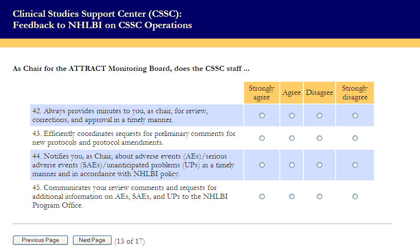Pick Strongly disagree for question 44
This screenshot has height=252, width=420.
[x=355, y=165]
